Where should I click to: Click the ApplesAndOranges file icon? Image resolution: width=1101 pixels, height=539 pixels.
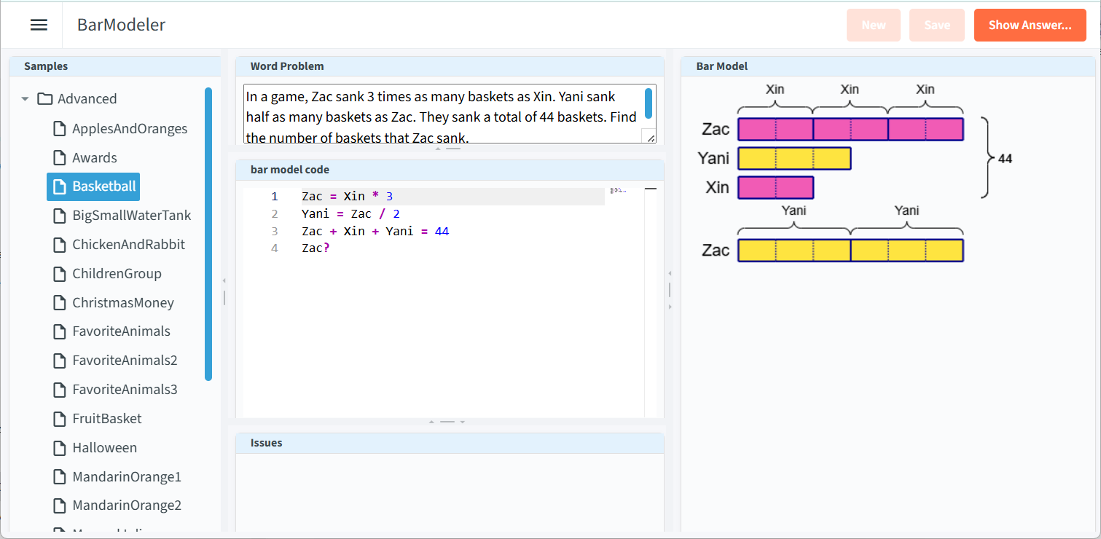click(x=60, y=129)
